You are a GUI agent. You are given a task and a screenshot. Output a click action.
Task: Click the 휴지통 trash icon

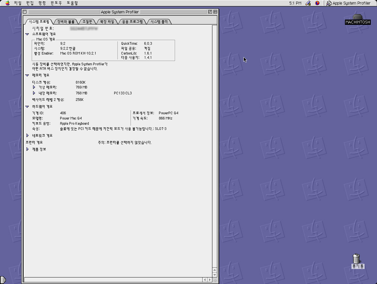[356, 259]
